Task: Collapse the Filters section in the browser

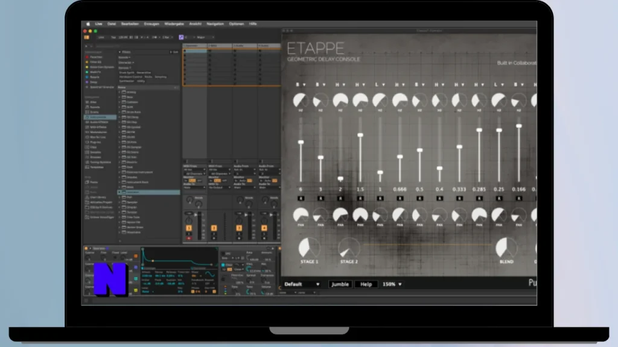Action: [x=120, y=52]
